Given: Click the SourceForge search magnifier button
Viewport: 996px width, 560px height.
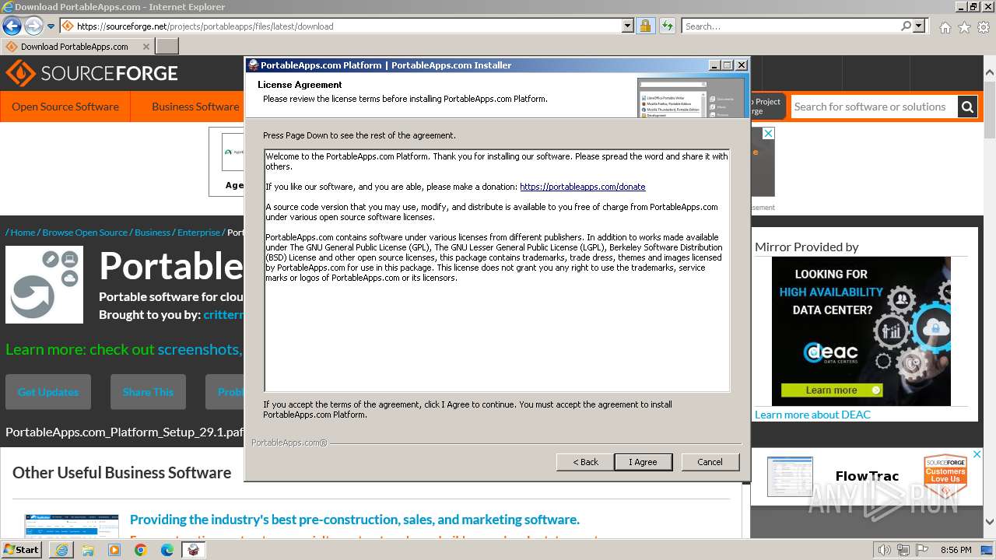Looking at the screenshot, I should click(x=967, y=107).
